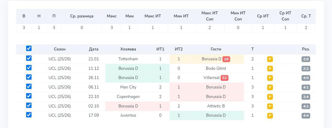This screenshot has height=128, width=332.
Task: Open the 4:4 result badge
Action: coord(306,116)
